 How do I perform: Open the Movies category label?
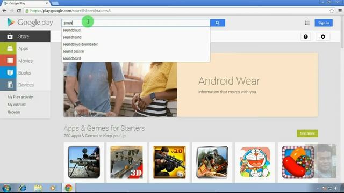(25, 61)
